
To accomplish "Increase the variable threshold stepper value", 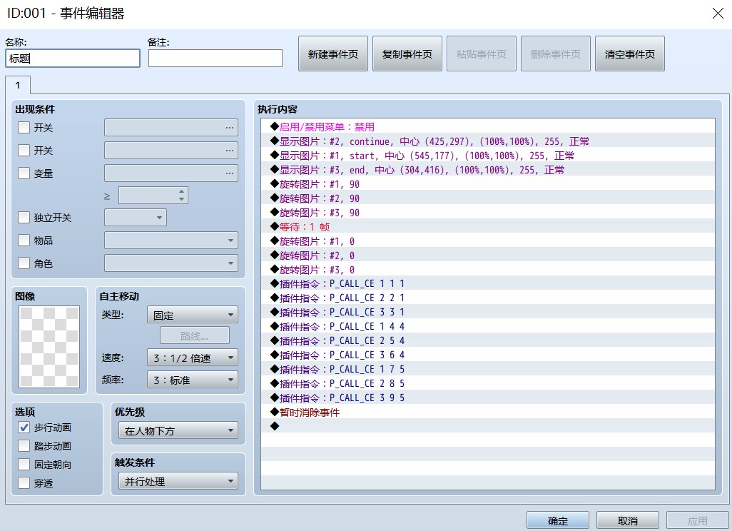I will (x=182, y=191).
